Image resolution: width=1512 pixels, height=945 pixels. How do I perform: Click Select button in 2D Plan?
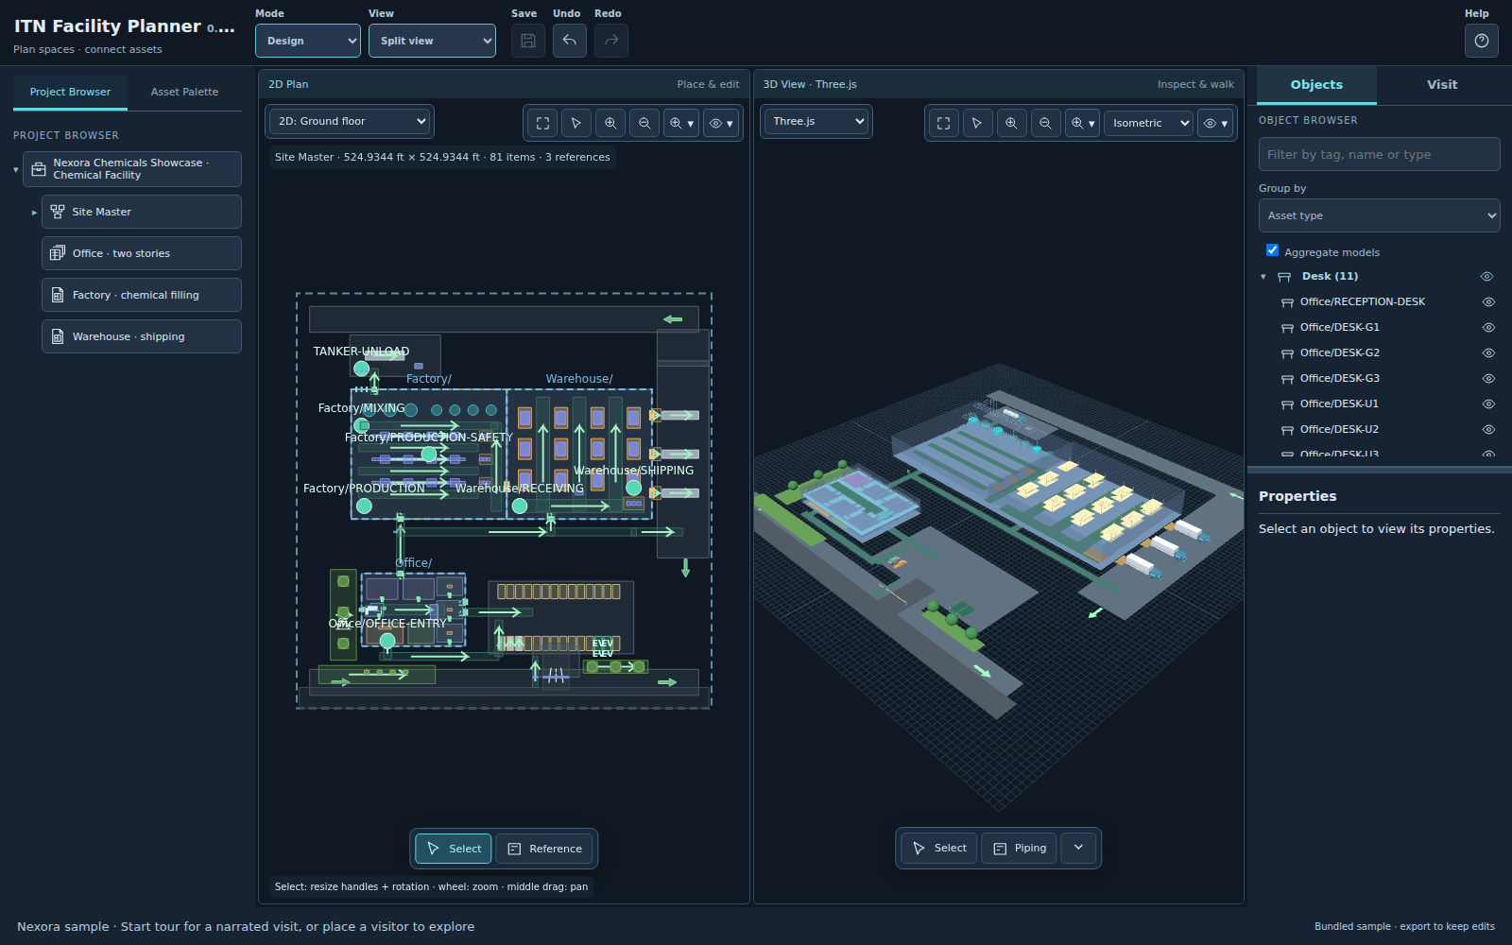[x=454, y=849]
